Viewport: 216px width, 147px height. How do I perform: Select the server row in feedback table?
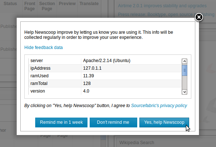[x=105, y=61]
